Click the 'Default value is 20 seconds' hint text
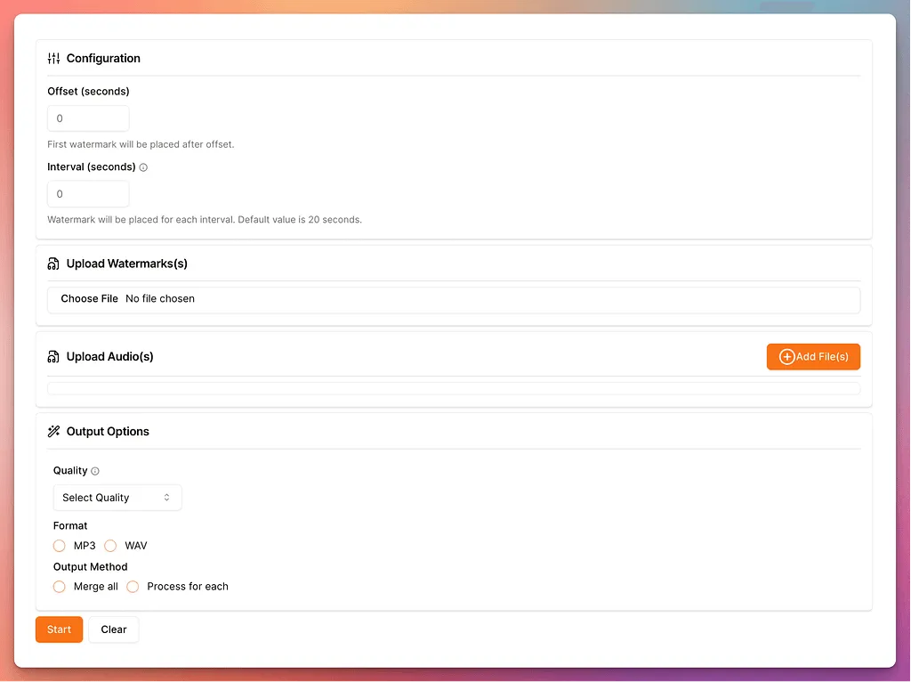 (300, 220)
